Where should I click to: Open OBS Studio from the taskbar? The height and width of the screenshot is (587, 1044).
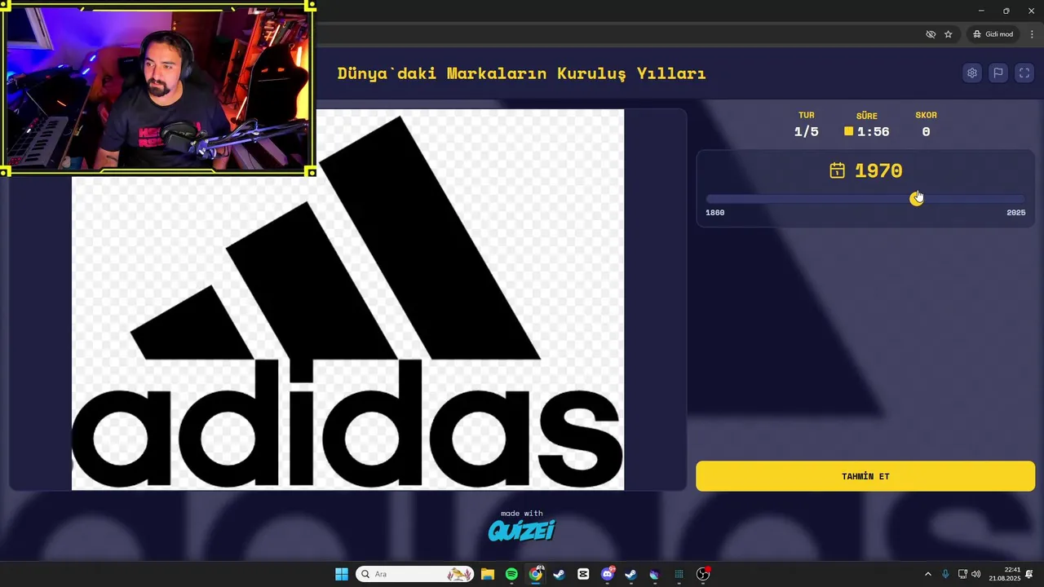click(703, 574)
